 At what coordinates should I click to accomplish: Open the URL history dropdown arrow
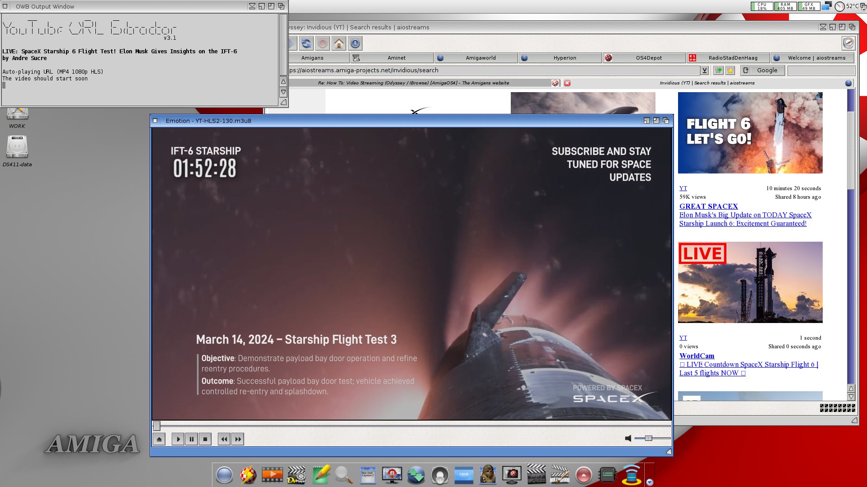(x=704, y=70)
